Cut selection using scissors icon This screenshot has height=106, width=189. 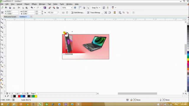(19, 8)
